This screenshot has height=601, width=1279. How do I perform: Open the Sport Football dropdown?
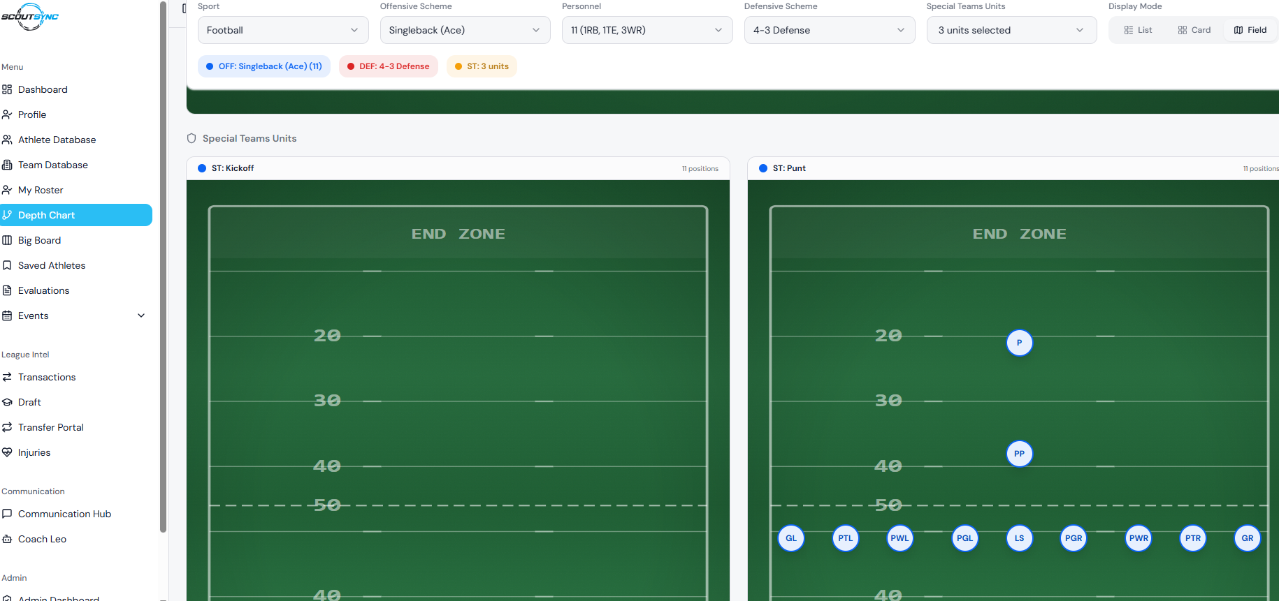pyautogui.click(x=283, y=30)
